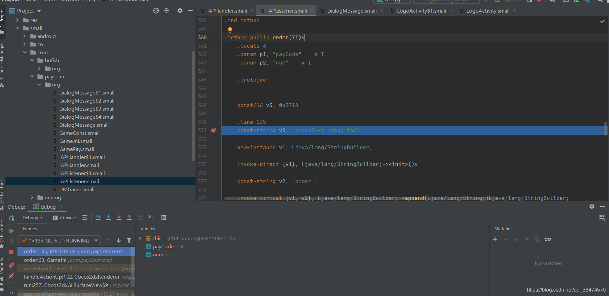The width and height of the screenshot is (609, 296).
Task: Collapse the bufish folder
Action: coord(32,60)
